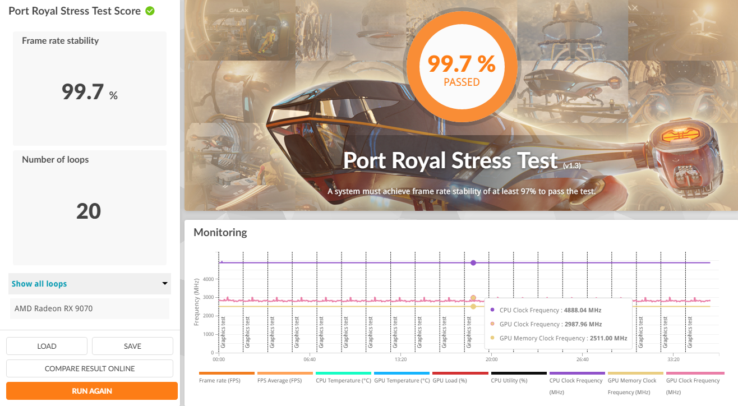Click the Number of loops label
The image size is (738, 406).
[x=56, y=160]
